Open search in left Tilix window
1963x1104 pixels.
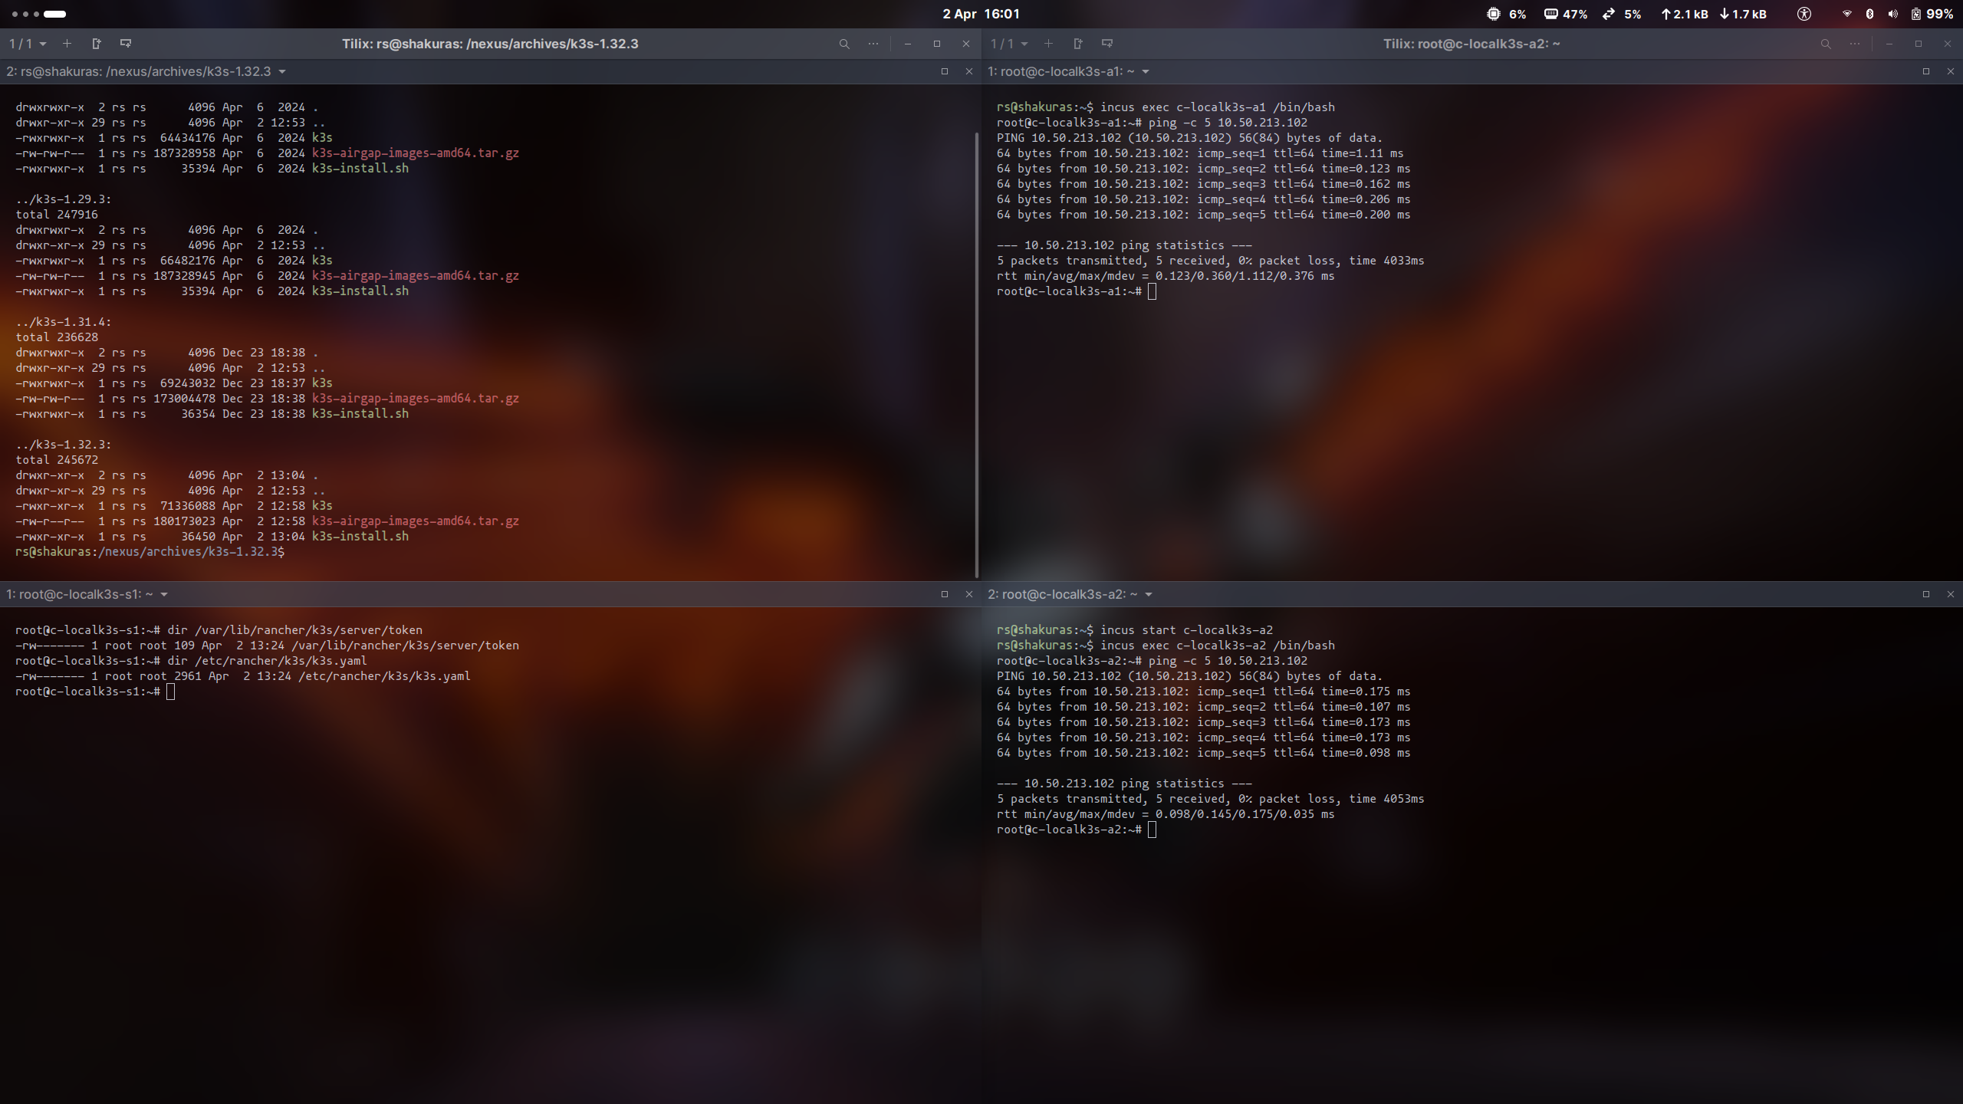[x=844, y=44]
